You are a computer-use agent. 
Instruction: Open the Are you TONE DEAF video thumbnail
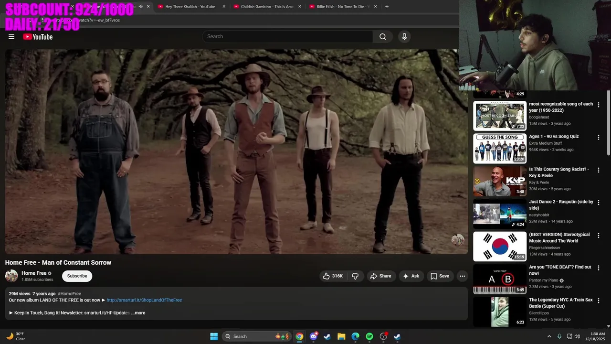(x=500, y=279)
